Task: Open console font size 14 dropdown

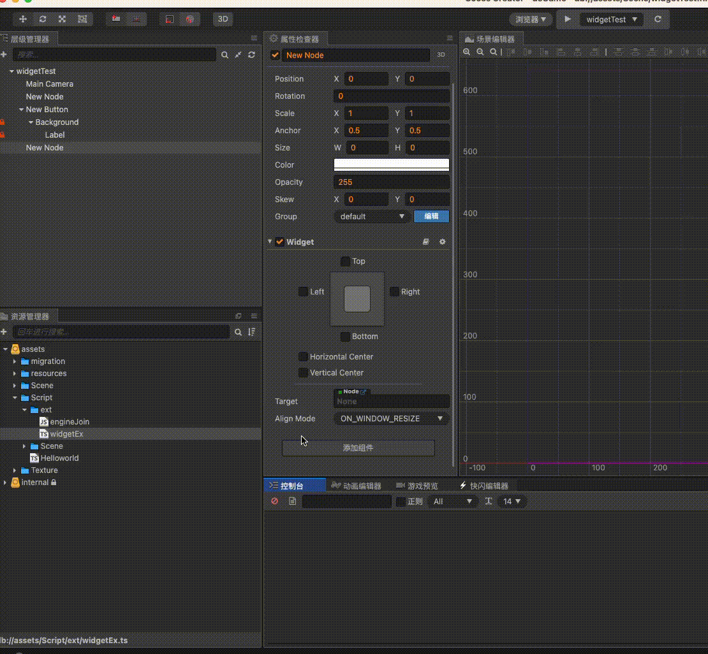Action: [x=512, y=502]
